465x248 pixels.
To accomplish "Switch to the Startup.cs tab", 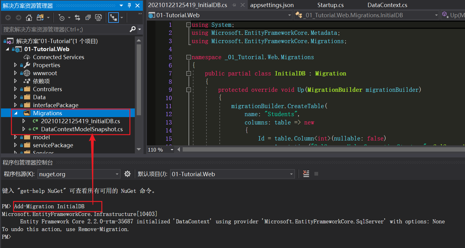I will [330, 5].
